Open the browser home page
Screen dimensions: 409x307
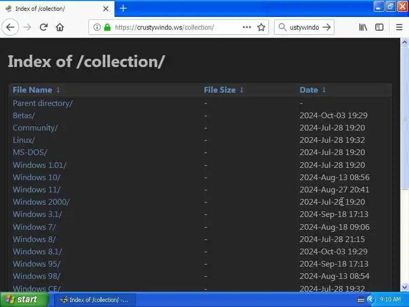pos(60,27)
